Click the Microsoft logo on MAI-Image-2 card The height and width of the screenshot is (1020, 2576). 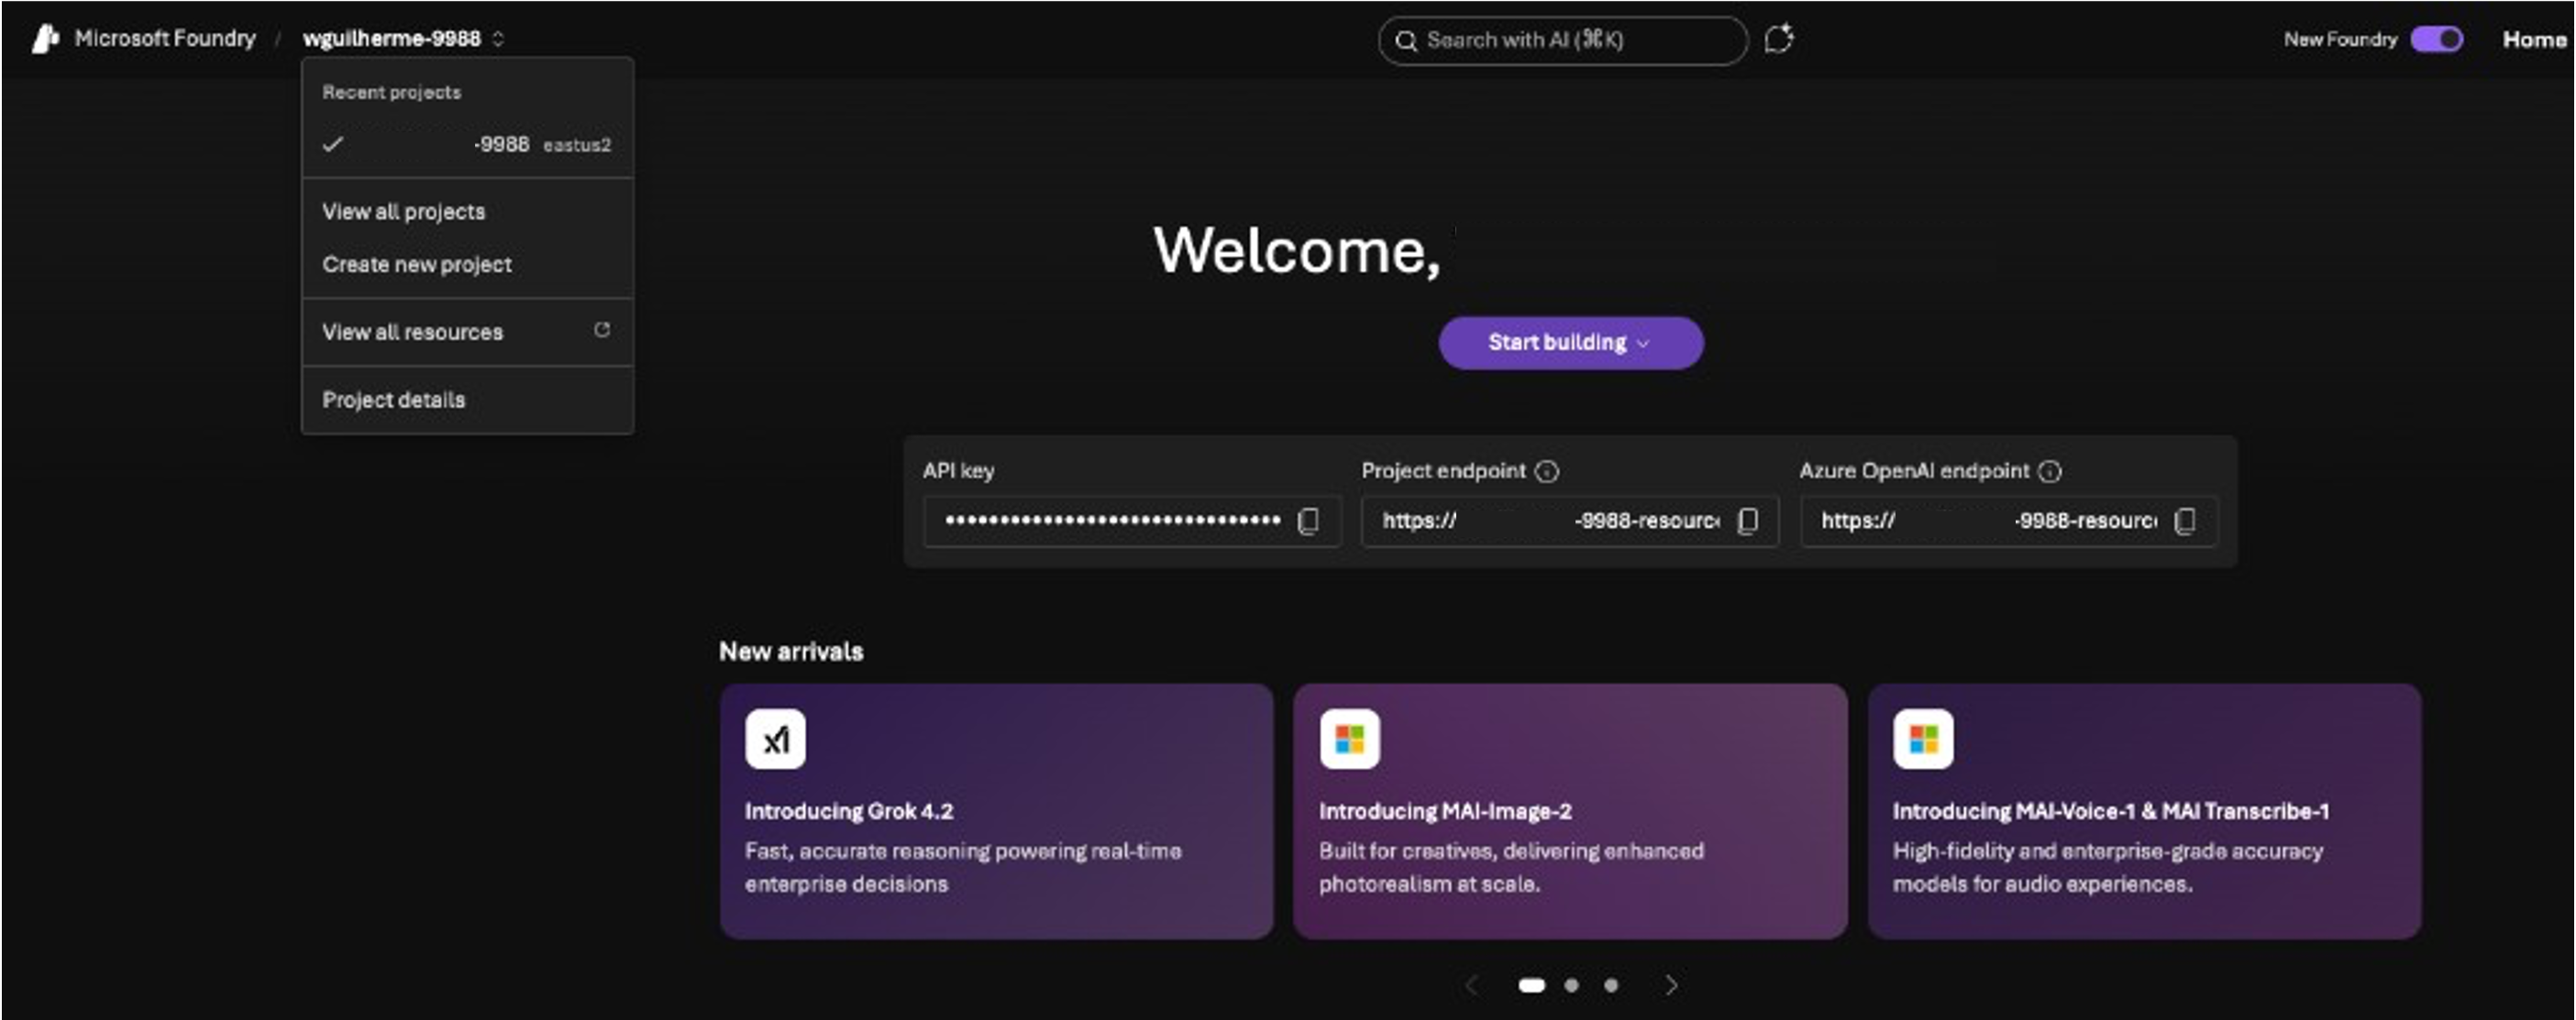point(1349,740)
